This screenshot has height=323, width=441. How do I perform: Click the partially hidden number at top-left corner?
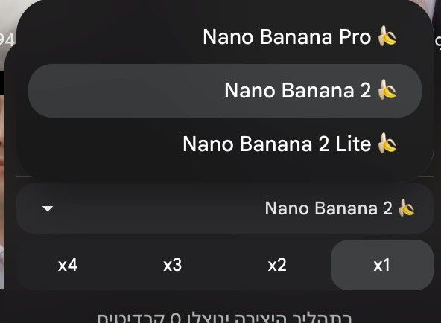click(x=7, y=39)
